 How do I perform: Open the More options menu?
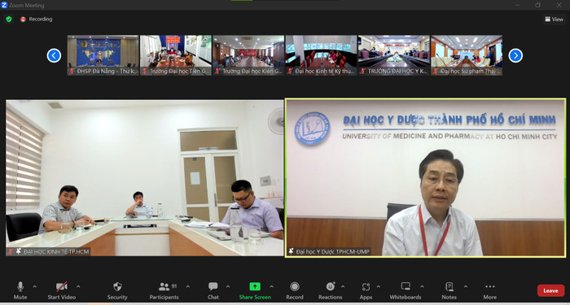(x=490, y=286)
